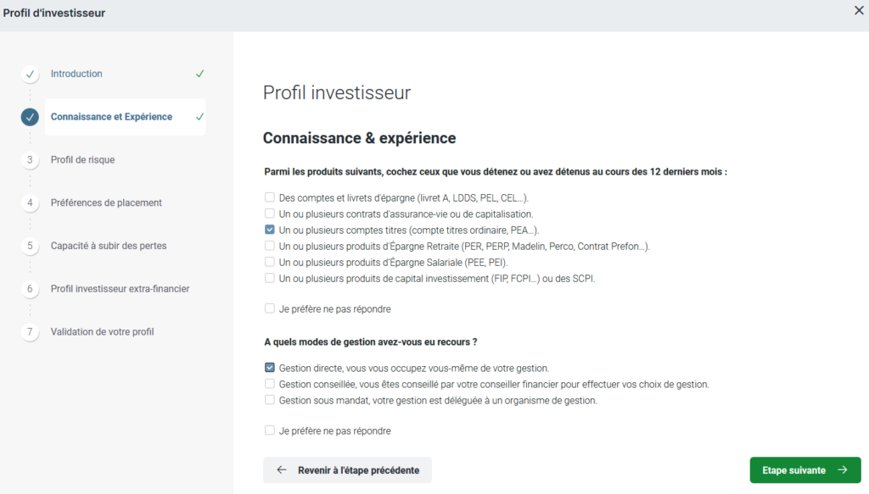869x494 pixels.
Task: Click step 7 number circle icon
Action: (30, 332)
